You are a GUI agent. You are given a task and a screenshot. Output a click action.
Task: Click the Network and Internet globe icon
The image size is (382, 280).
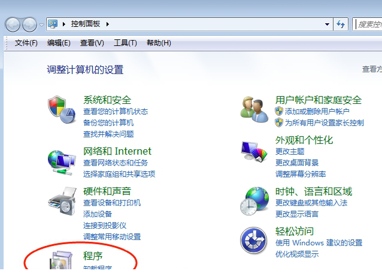62,163
